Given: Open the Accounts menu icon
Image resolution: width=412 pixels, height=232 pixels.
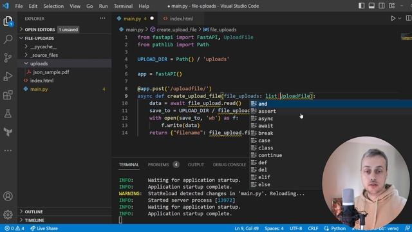Looking at the screenshot, I should (x=8, y=196).
